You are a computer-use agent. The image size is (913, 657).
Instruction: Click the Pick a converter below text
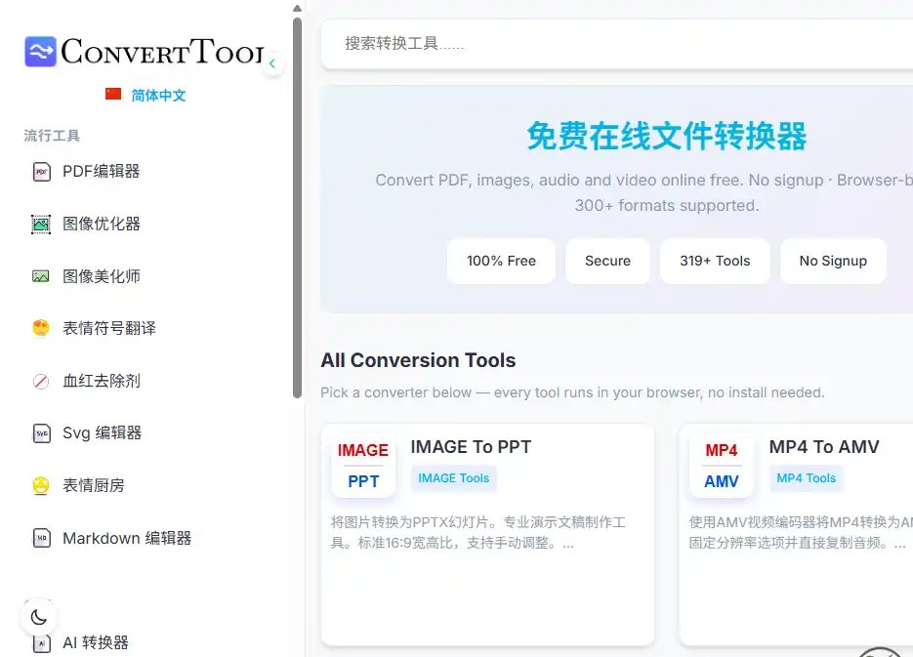tap(572, 392)
